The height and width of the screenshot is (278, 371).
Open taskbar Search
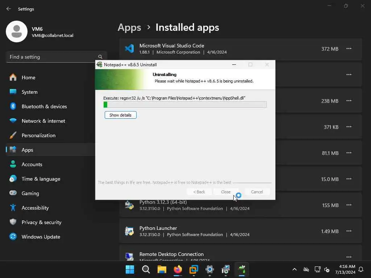pyautogui.click(x=146, y=269)
